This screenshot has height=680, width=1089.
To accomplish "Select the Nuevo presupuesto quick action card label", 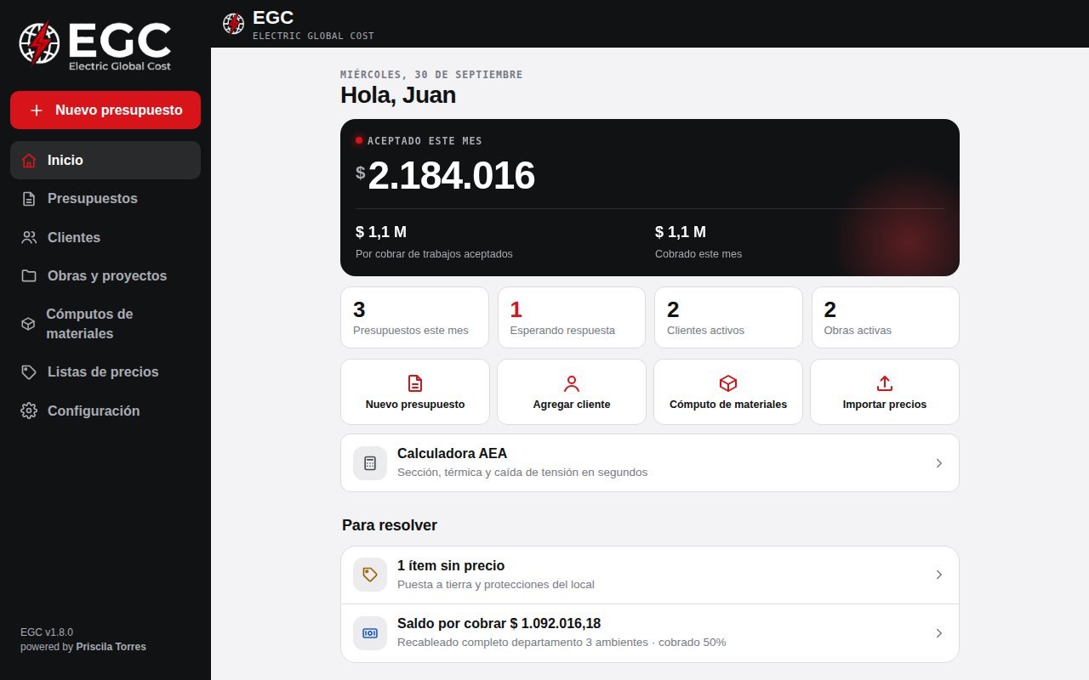I will pyautogui.click(x=415, y=405).
